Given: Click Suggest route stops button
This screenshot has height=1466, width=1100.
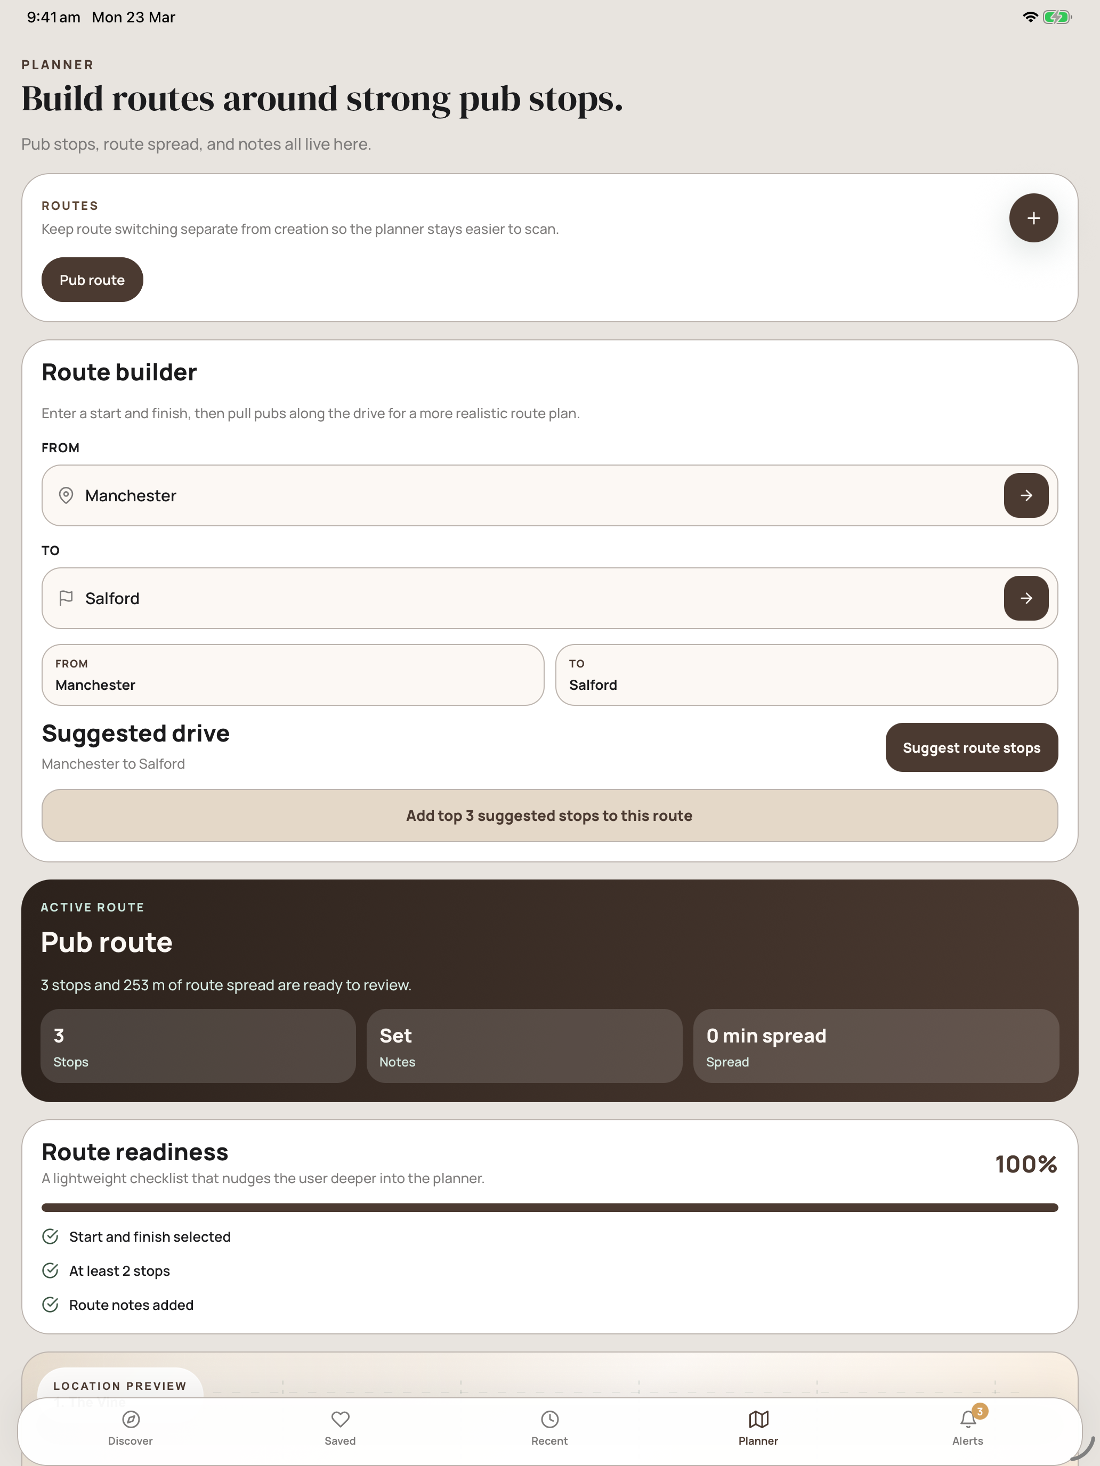Looking at the screenshot, I should coord(972,747).
